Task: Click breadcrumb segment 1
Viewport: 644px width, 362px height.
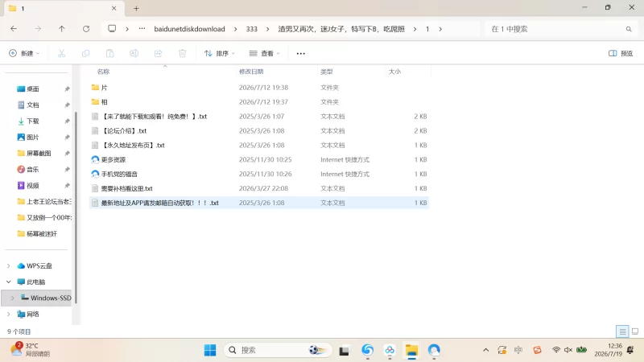Action: [427, 29]
